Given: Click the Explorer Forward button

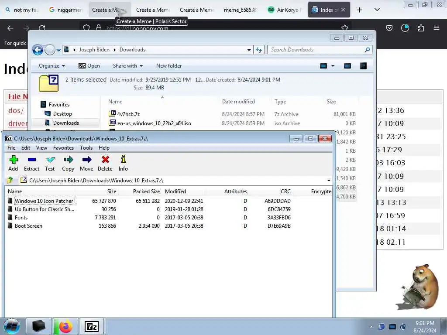Looking at the screenshot, I should (50, 50).
